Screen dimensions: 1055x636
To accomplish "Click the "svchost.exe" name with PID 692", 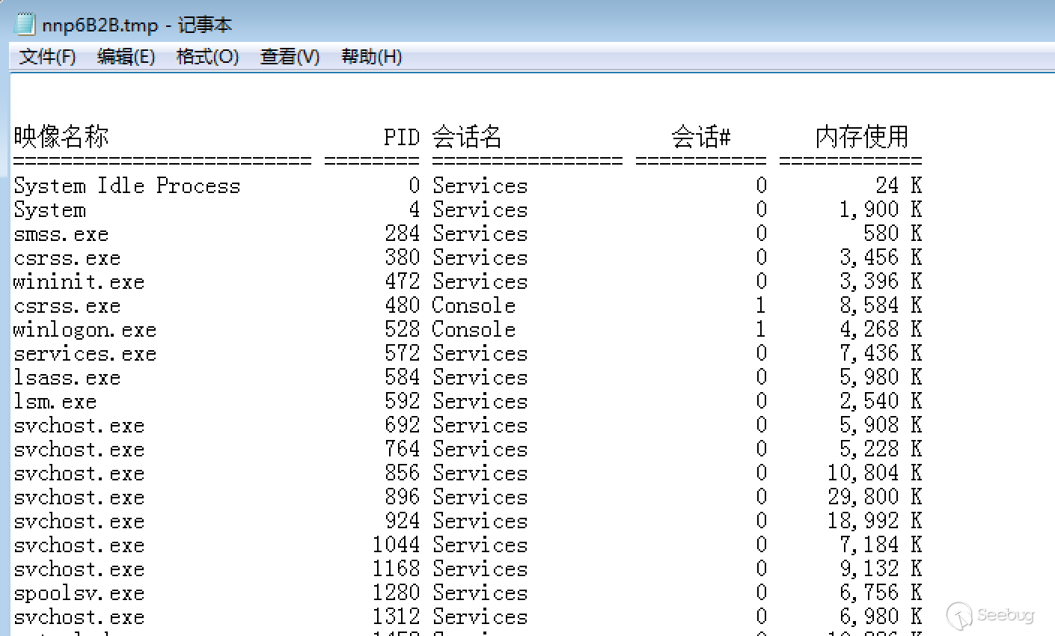I will (x=79, y=425).
